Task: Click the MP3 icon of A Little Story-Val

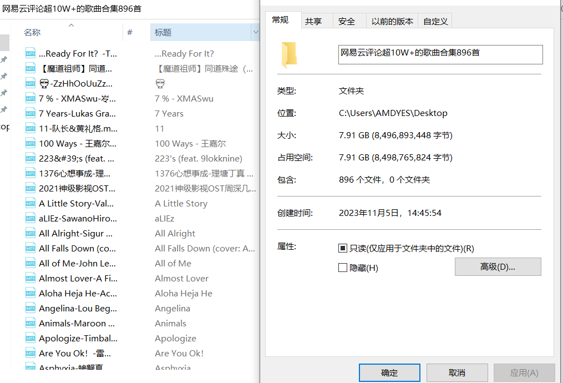Action: (x=31, y=203)
